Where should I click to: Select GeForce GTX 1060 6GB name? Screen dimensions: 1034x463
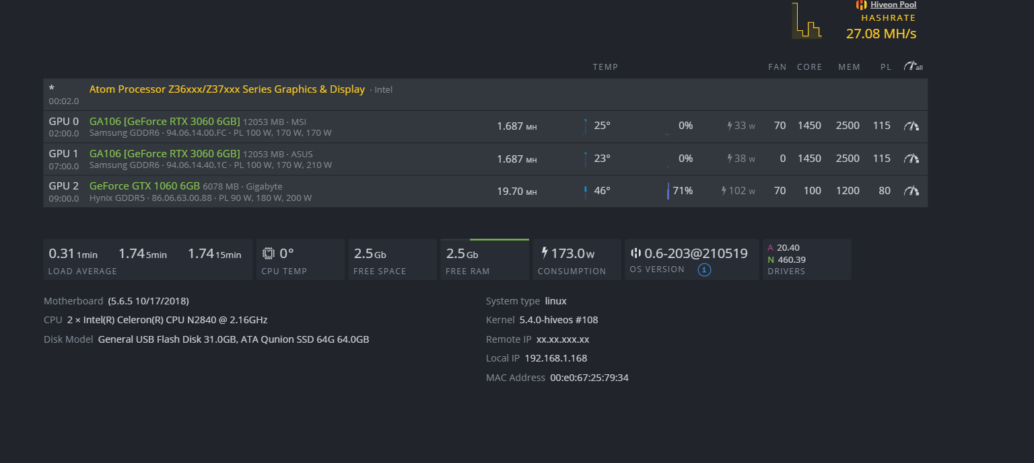pyautogui.click(x=145, y=186)
